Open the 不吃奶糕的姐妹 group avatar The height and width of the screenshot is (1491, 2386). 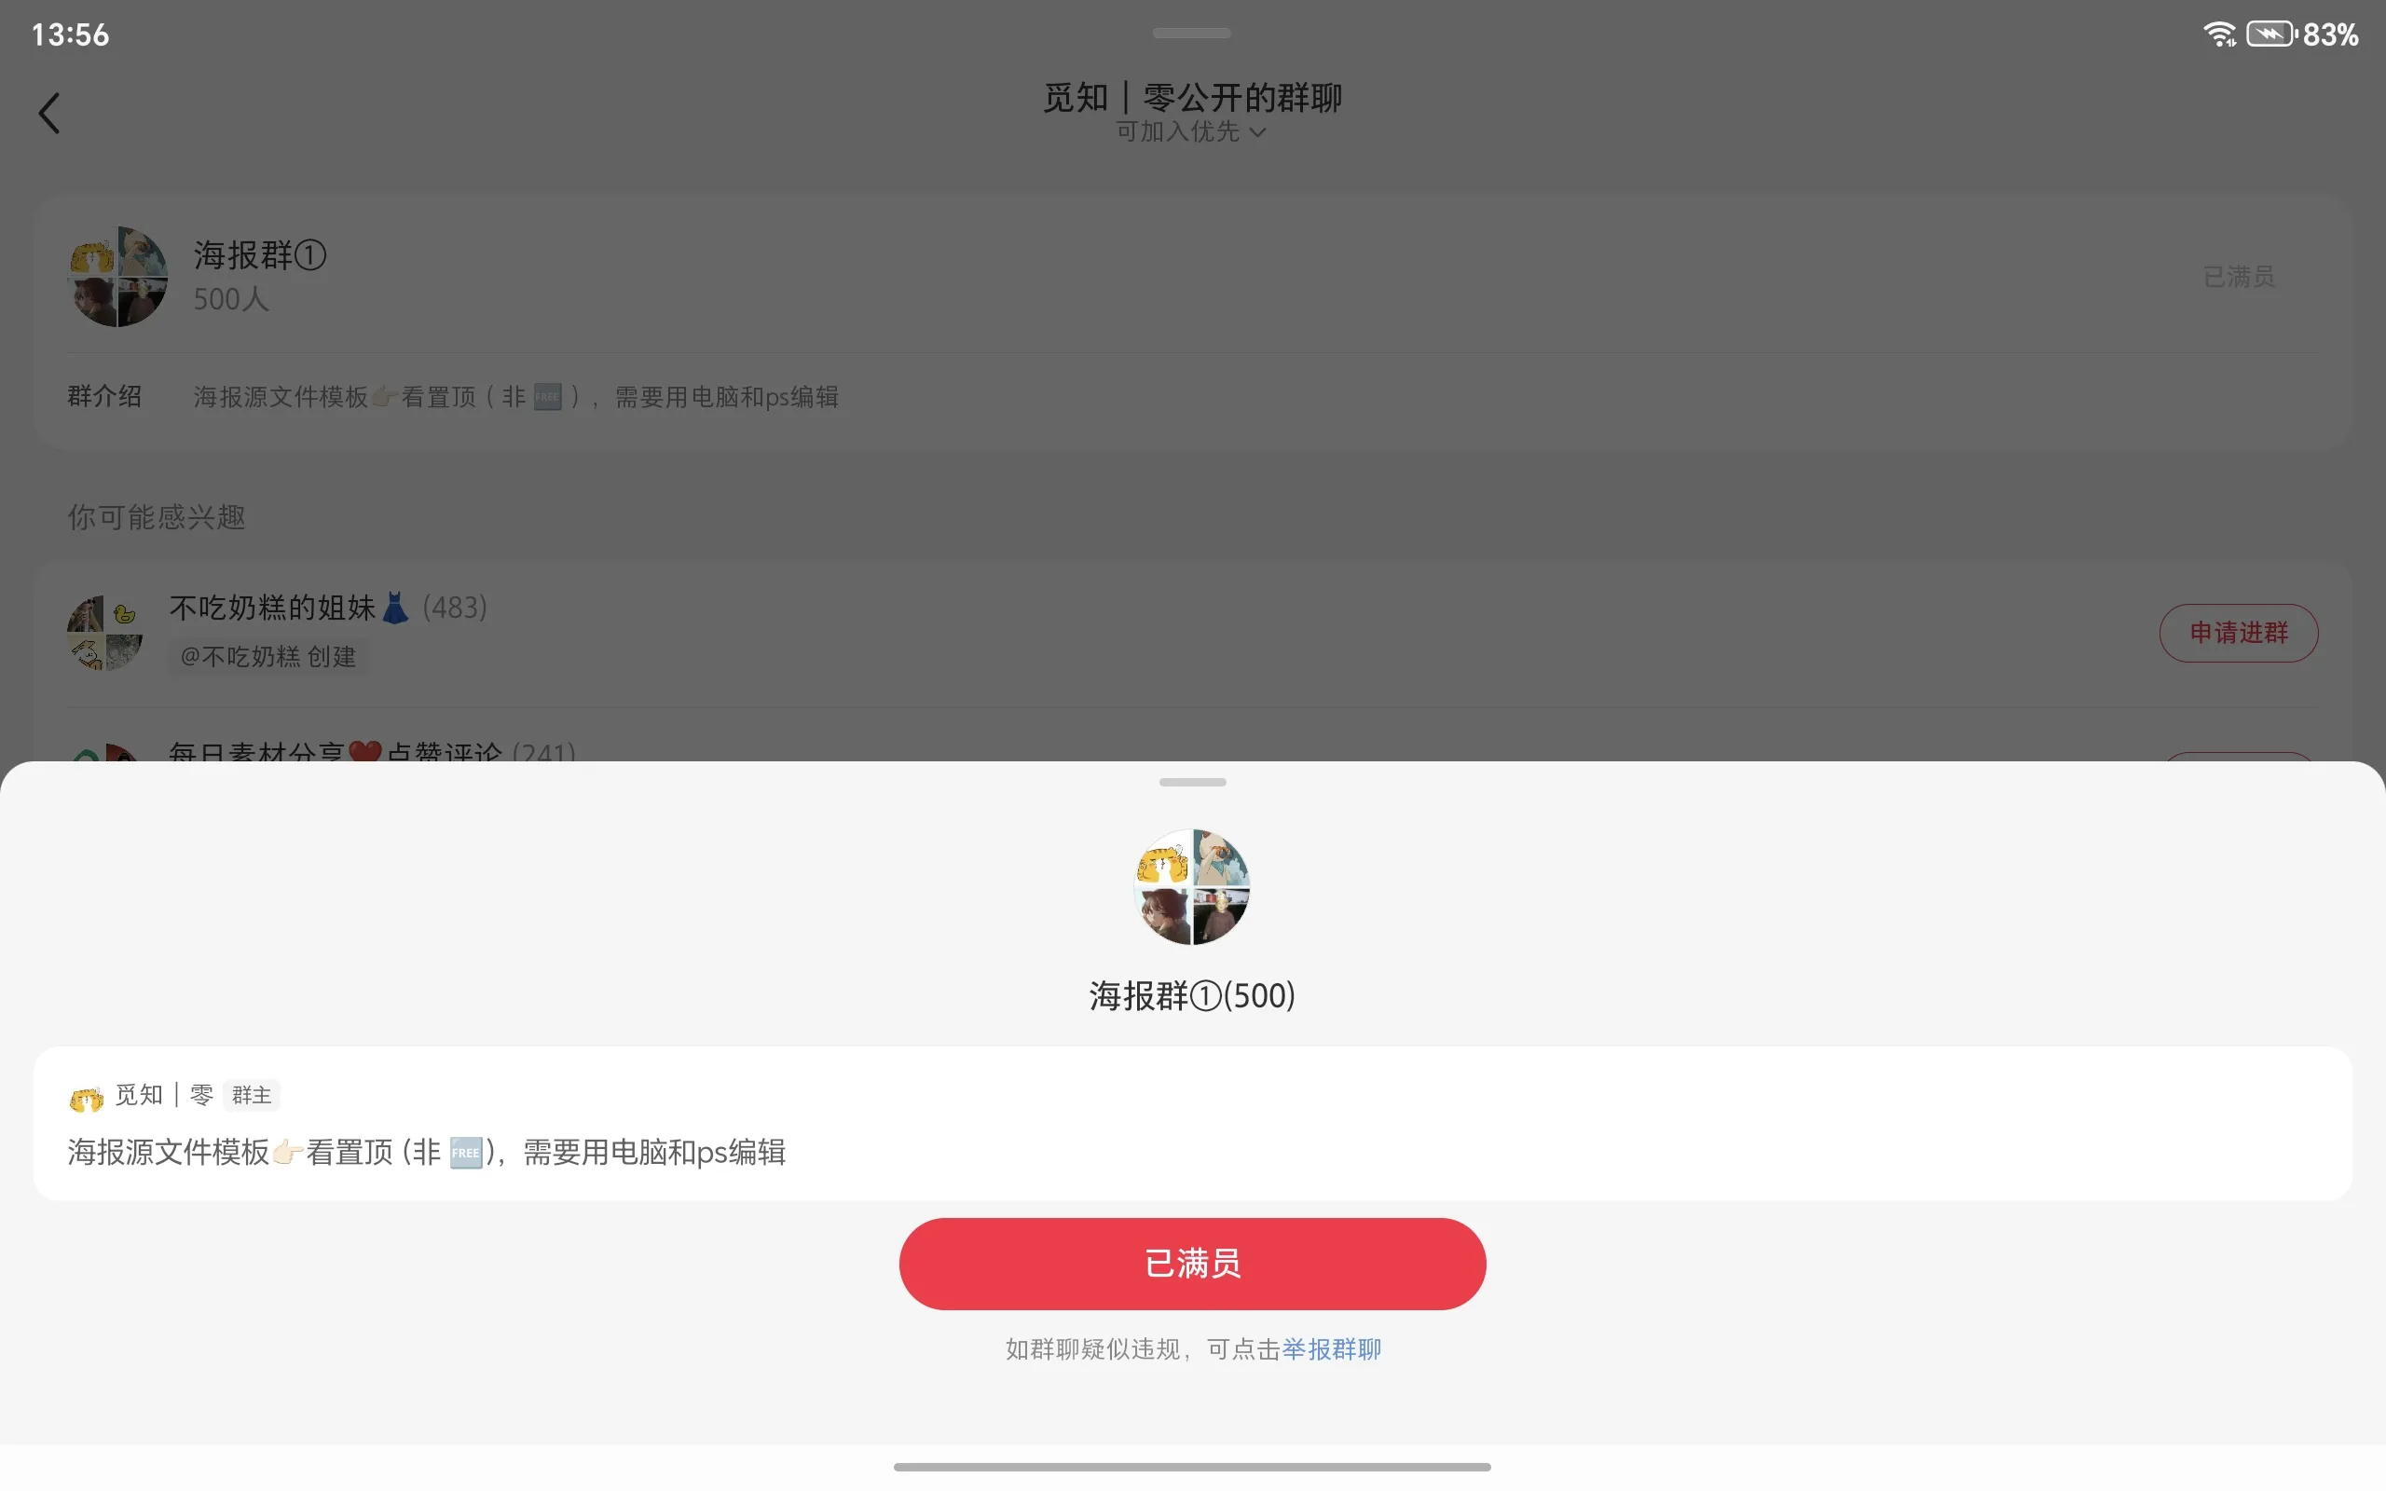pyautogui.click(x=105, y=633)
